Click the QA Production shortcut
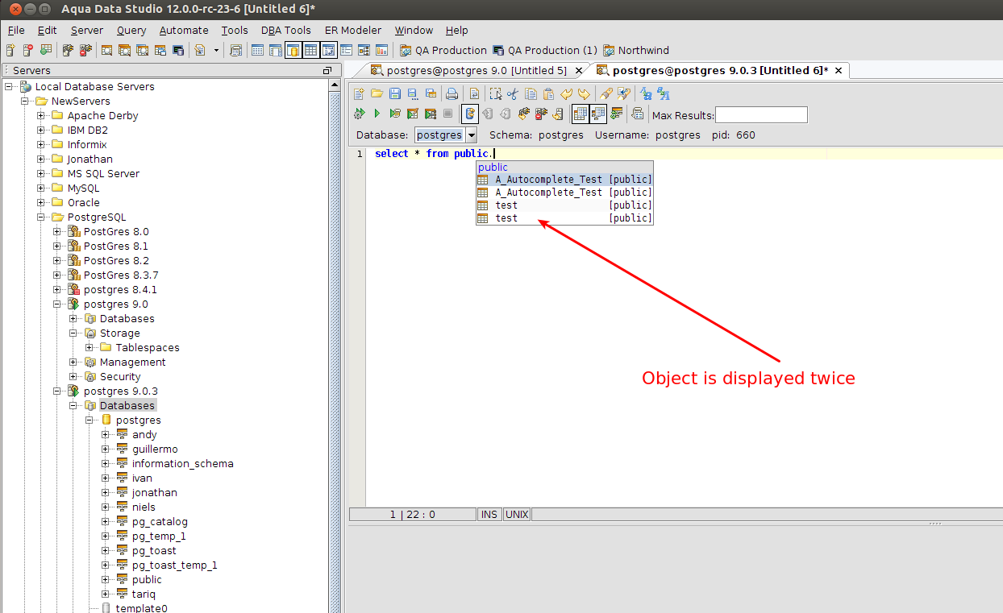 [x=443, y=50]
